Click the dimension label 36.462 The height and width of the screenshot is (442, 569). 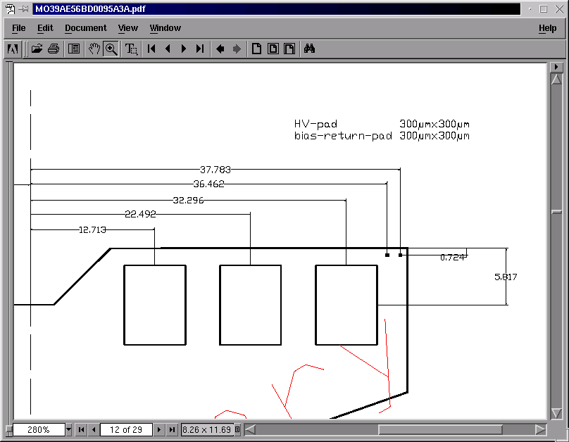(208, 184)
